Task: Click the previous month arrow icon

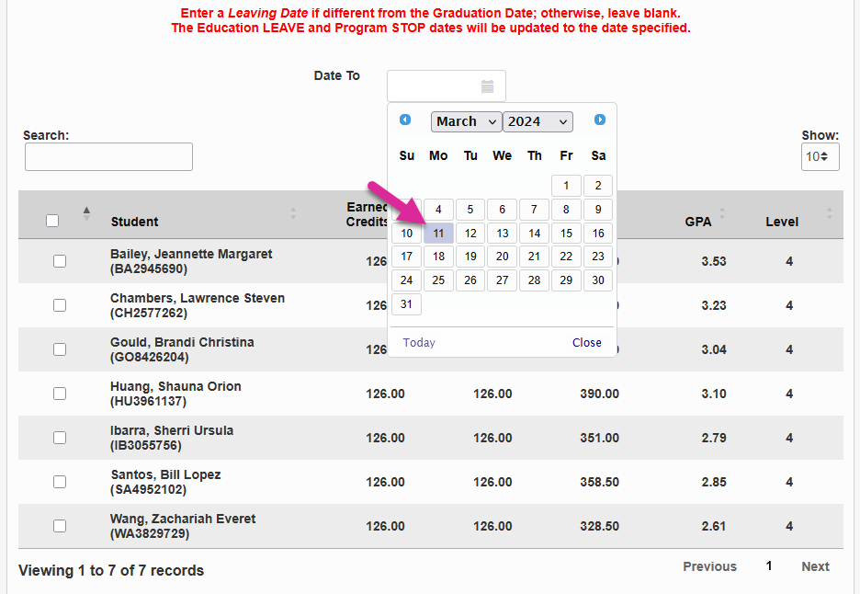Action: 405,120
